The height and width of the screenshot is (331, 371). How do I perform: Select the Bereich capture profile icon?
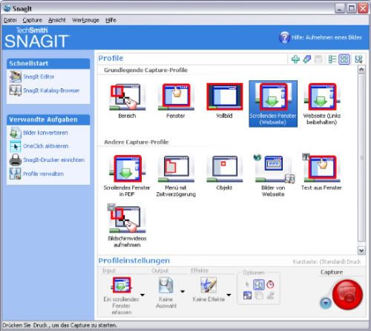tap(128, 97)
